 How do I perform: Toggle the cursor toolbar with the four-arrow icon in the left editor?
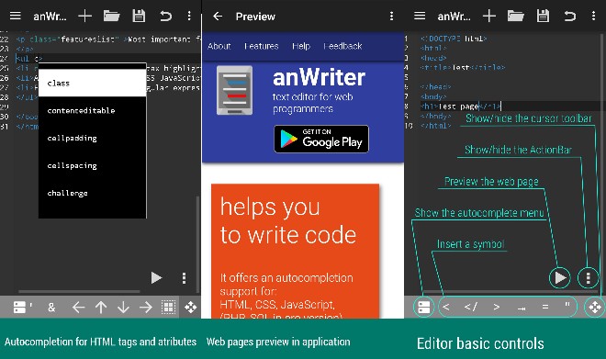point(190,308)
